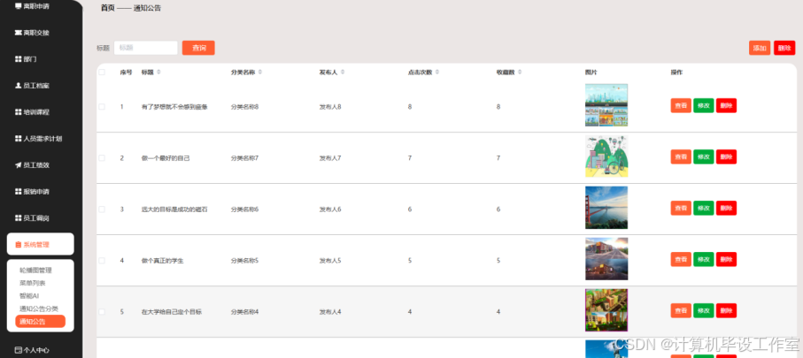The width and height of the screenshot is (803, 358).
Task: Click the paper-plane icon for 员工绩效
Action: [19, 165]
